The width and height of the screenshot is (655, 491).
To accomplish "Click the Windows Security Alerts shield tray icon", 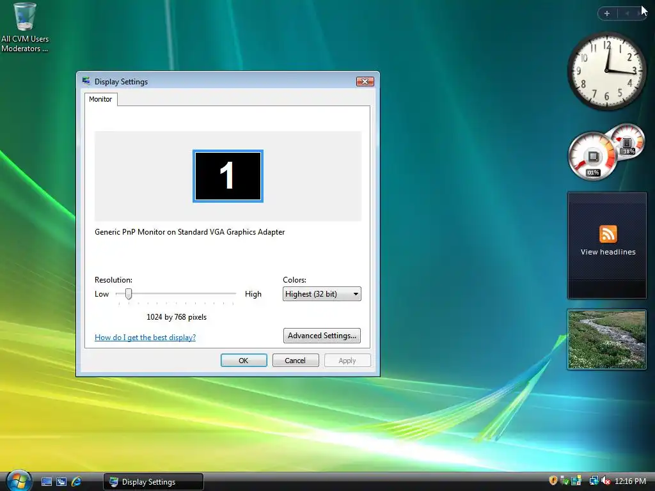I will (553, 481).
